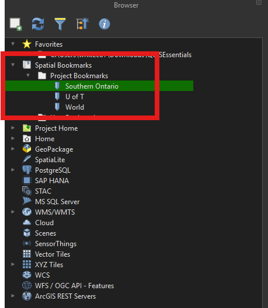The image size is (268, 308).
Task: Click the Scenes cube icon
Action: pos(27,233)
